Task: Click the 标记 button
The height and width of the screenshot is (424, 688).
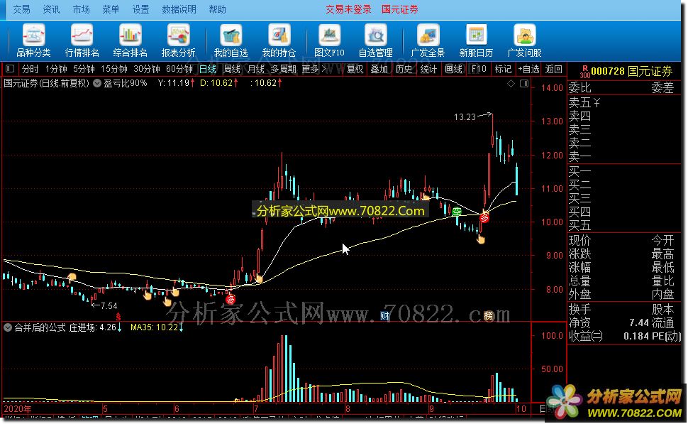Action: coord(503,69)
